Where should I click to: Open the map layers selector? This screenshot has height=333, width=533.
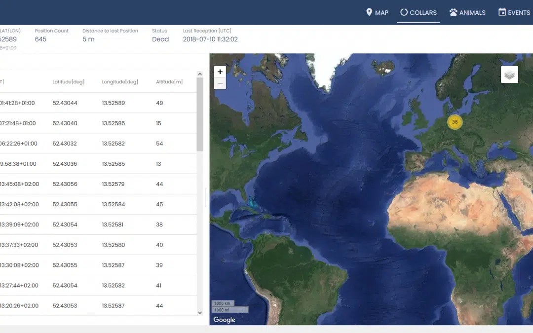click(509, 74)
